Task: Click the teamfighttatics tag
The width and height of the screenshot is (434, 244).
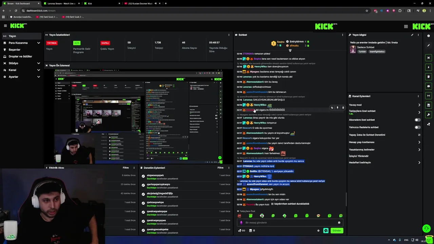Action: pos(377,52)
